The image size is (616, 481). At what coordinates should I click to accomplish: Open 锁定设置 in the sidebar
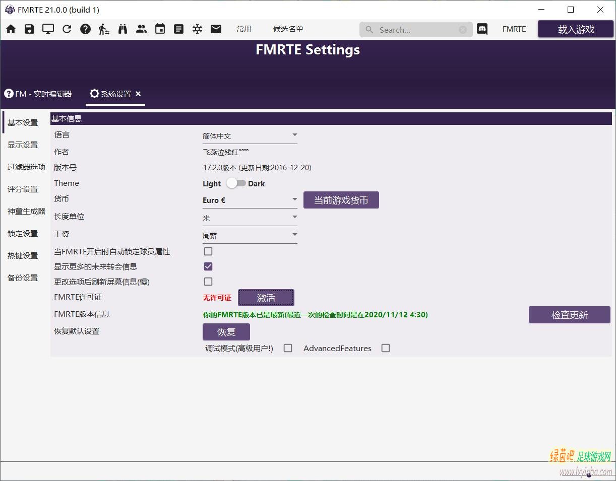pyautogui.click(x=23, y=233)
